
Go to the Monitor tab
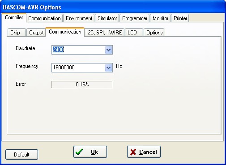tap(160, 18)
